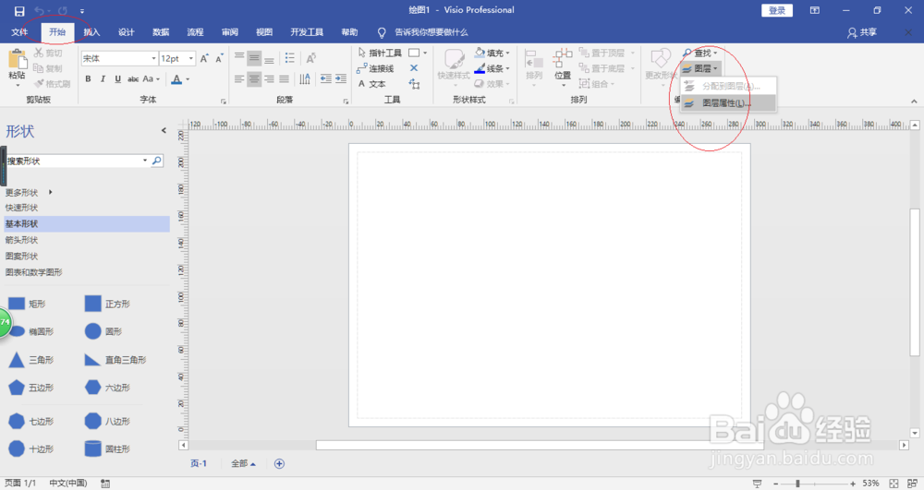The height and width of the screenshot is (490, 924).
Task: Select the Pointer Tool (指针工具)
Action: [x=380, y=53]
